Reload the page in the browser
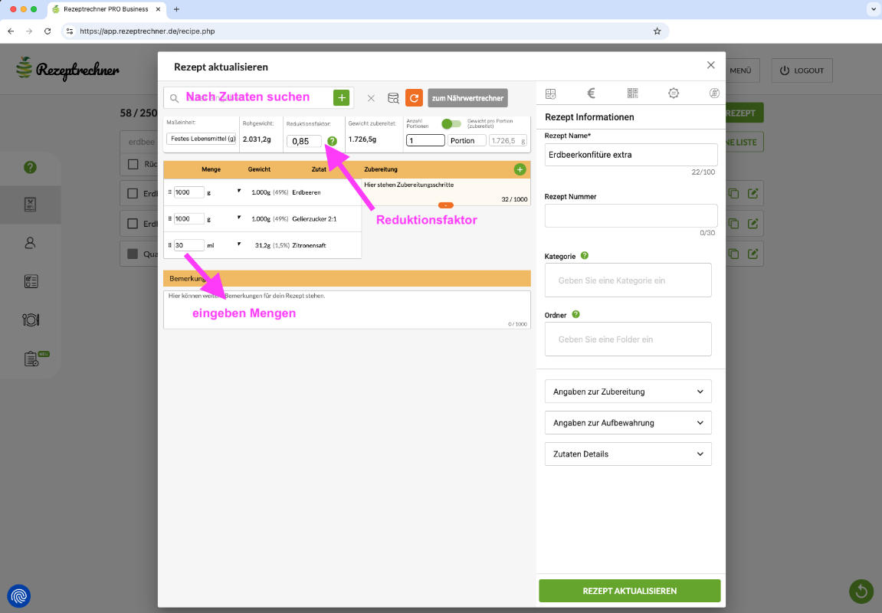 48,31
